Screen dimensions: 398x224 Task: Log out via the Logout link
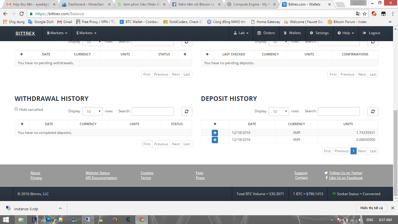371,33
